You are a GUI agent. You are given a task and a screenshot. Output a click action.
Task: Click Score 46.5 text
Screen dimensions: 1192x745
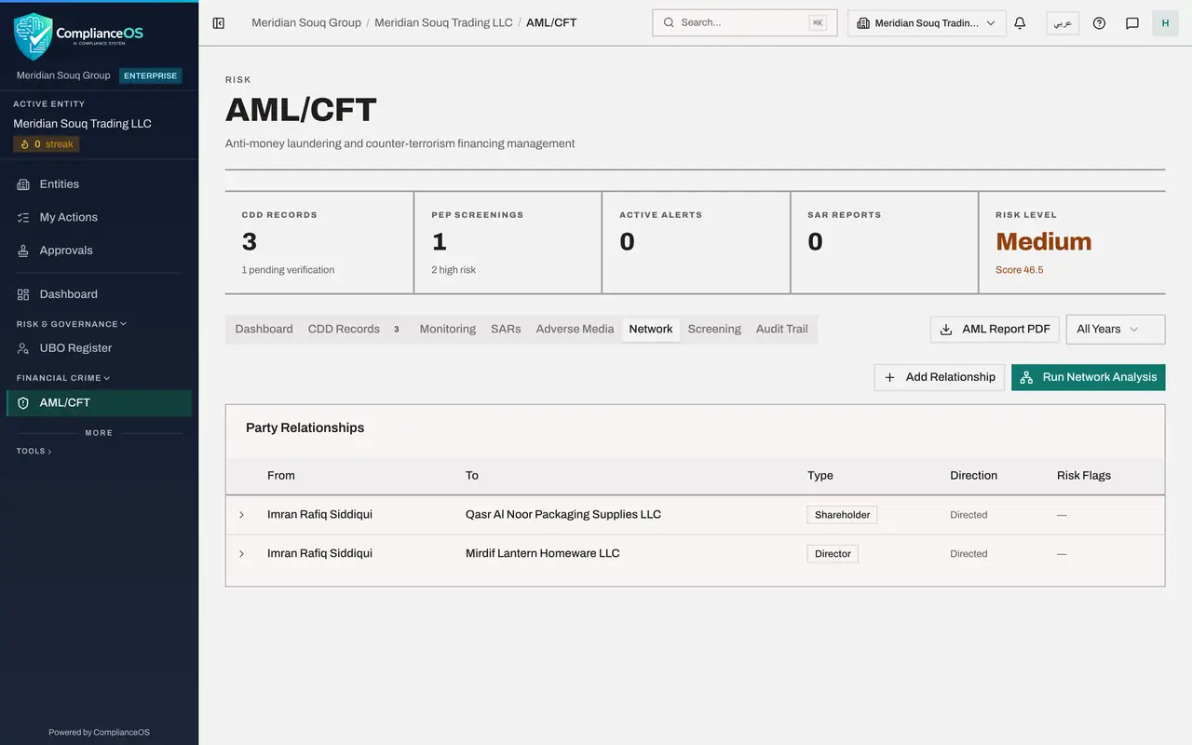(x=1020, y=270)
